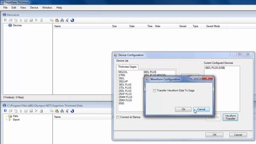Click the blue globe icon in Data panel toolbar
The height and width of the screenshot is (144, 256).
click(x=72, y=111)
